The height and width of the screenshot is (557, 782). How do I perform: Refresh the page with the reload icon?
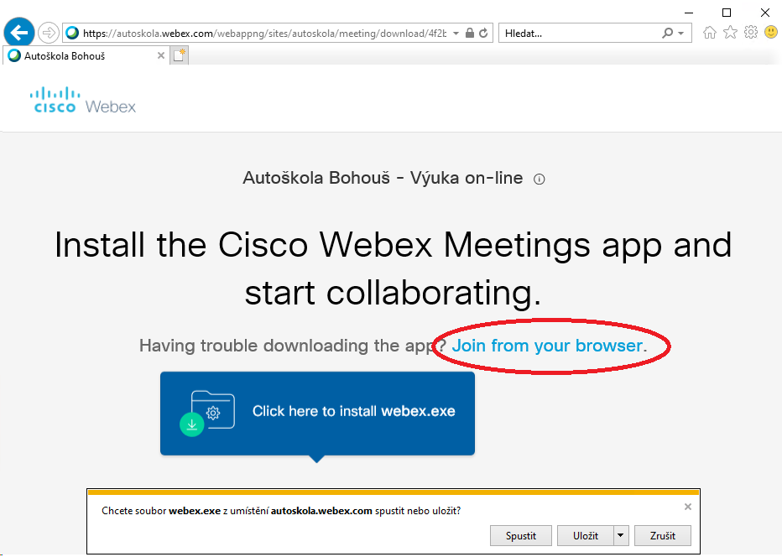483,34
